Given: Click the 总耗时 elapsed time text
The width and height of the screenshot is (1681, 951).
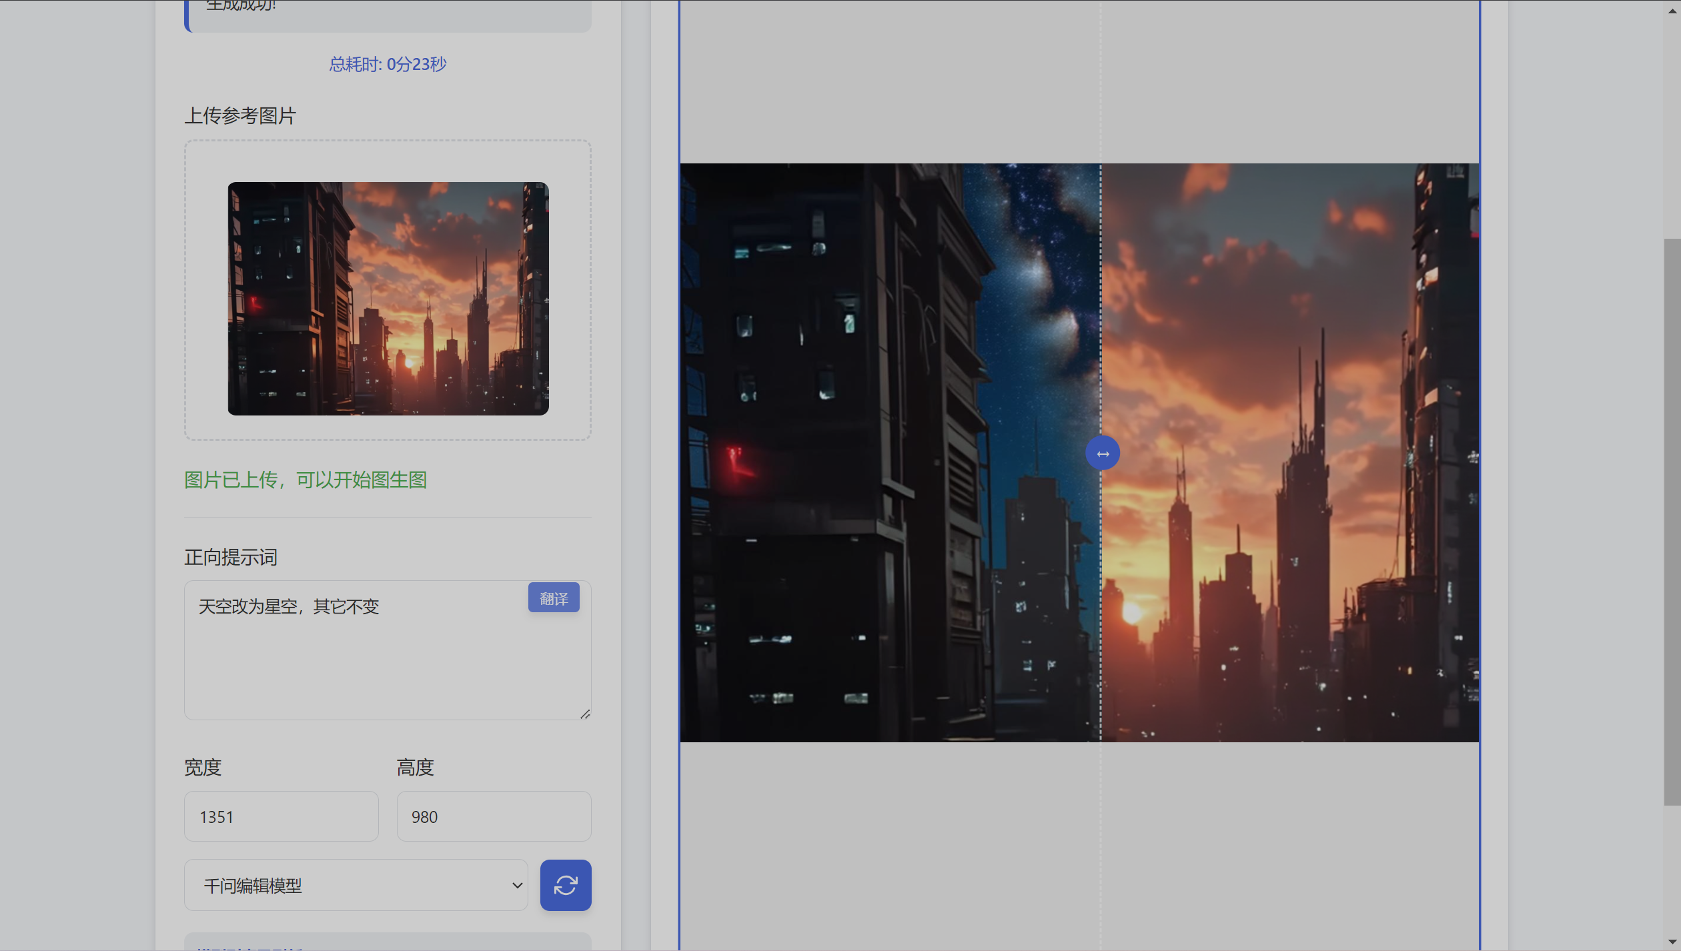Looking at the screenshot, I should [x=388, y=64].
